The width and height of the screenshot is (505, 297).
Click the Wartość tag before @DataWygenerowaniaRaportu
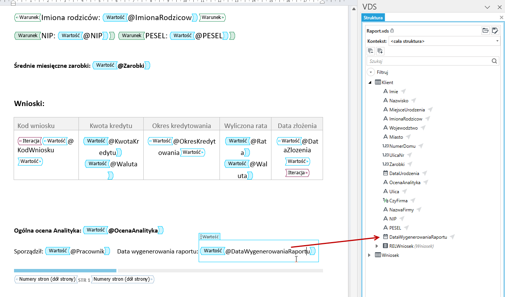coord(213,251)
